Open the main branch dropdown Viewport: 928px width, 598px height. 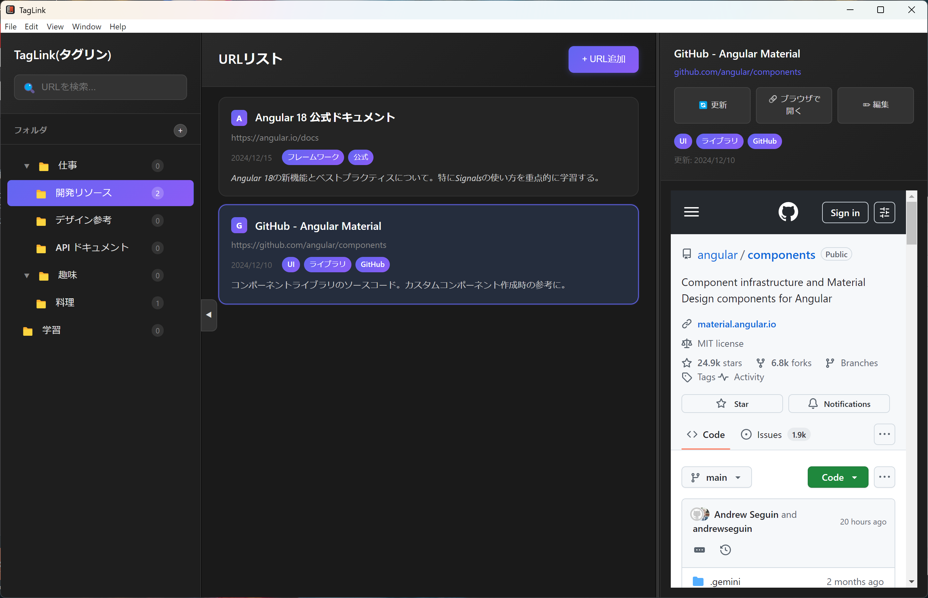(x=717, y=477)
